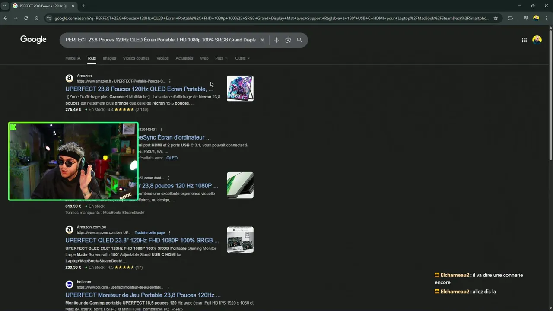Open the Amazon.fr result options three-dot menu

click(170, 81)
